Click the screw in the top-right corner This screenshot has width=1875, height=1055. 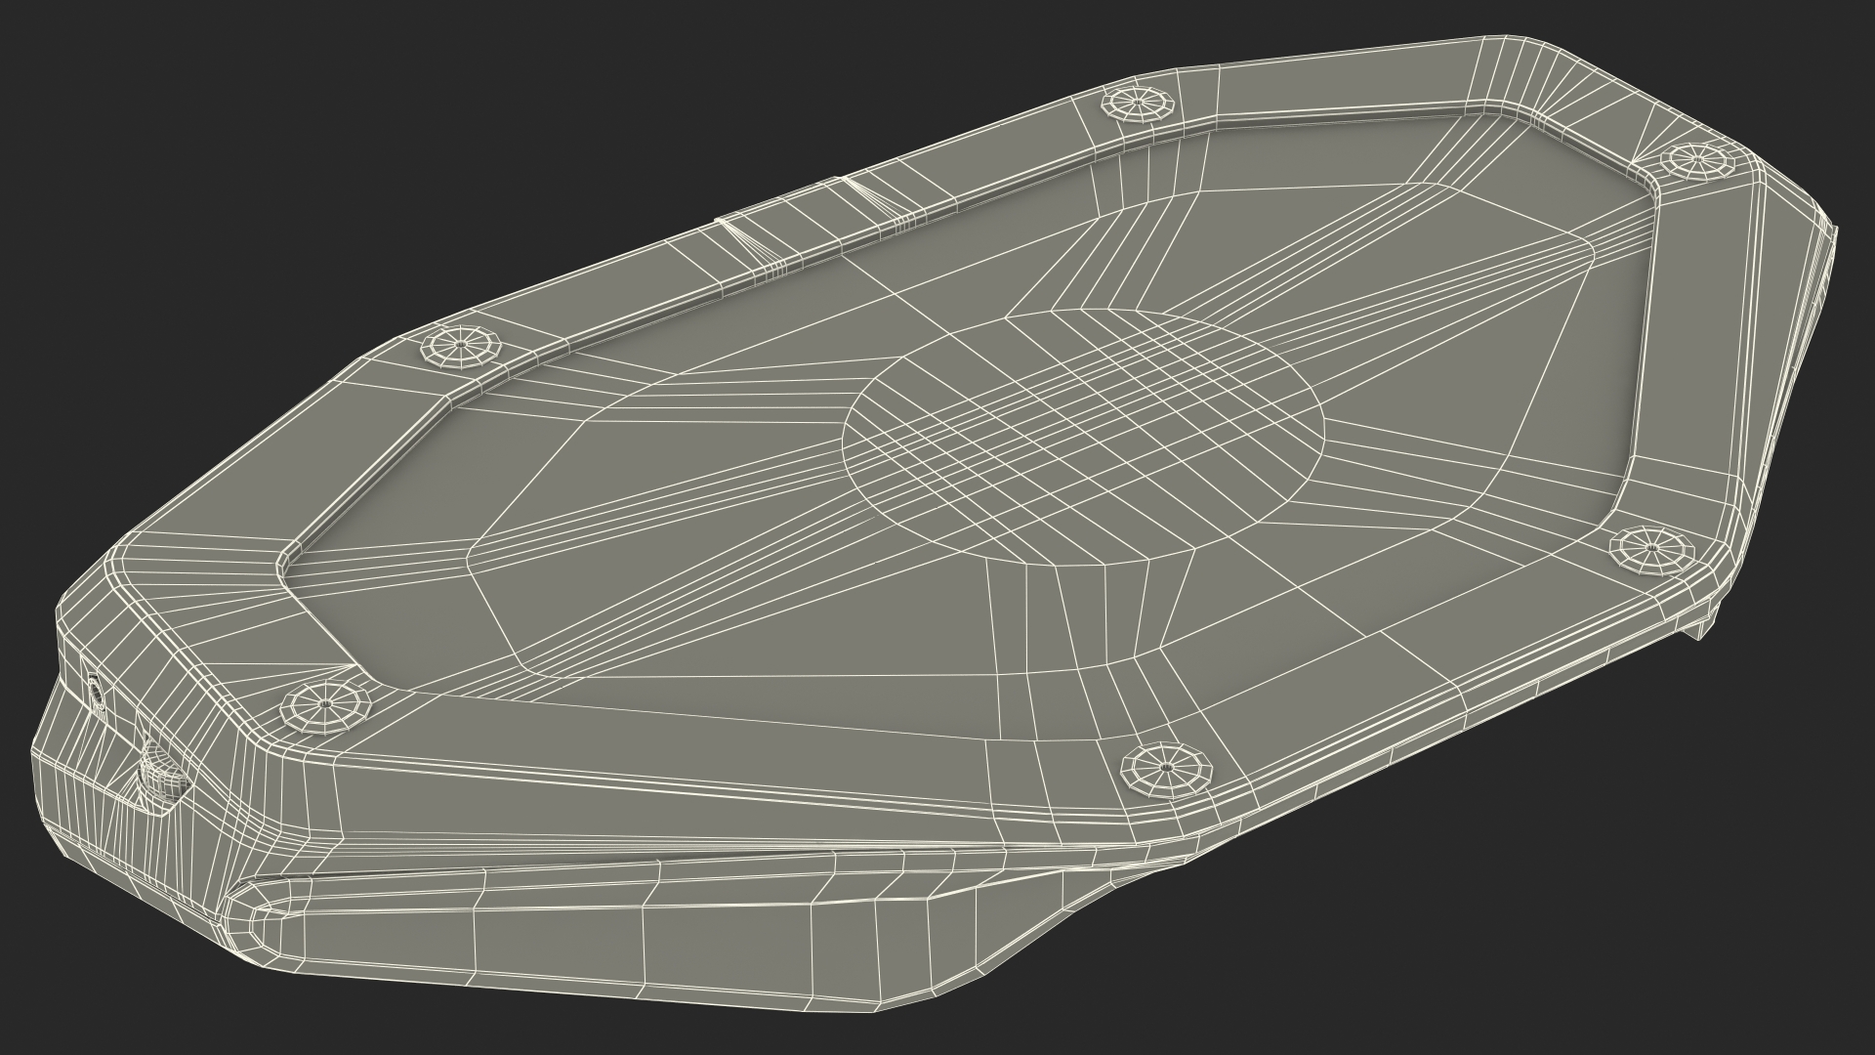(1697, 159)
